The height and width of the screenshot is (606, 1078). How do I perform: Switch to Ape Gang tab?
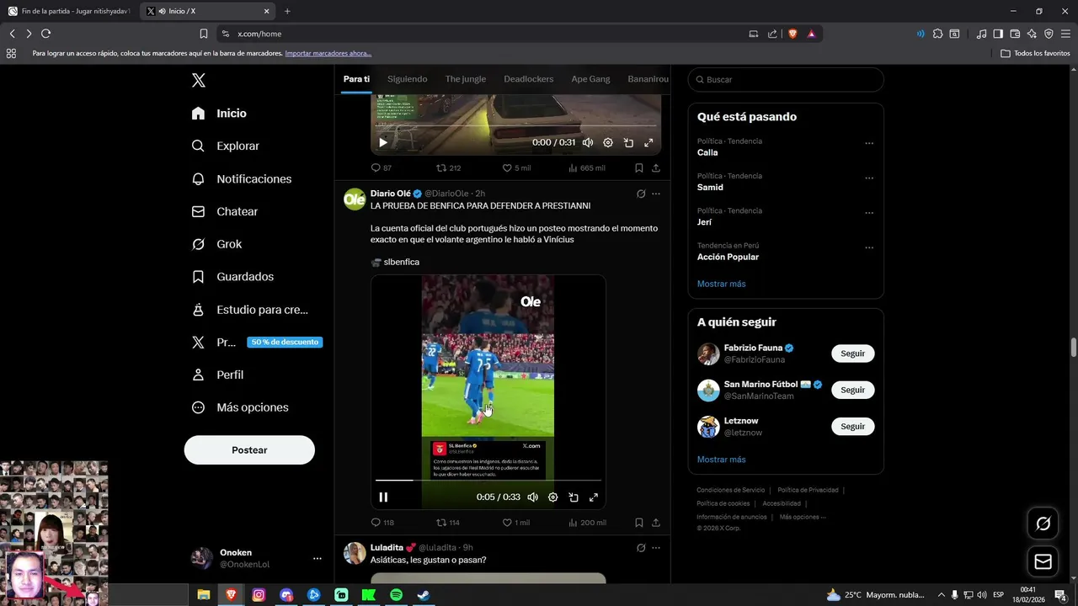coord(590,79)
